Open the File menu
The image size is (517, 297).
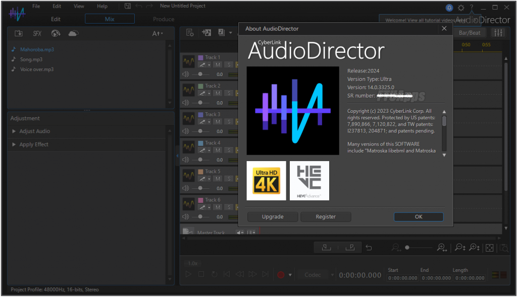(36, 6)
